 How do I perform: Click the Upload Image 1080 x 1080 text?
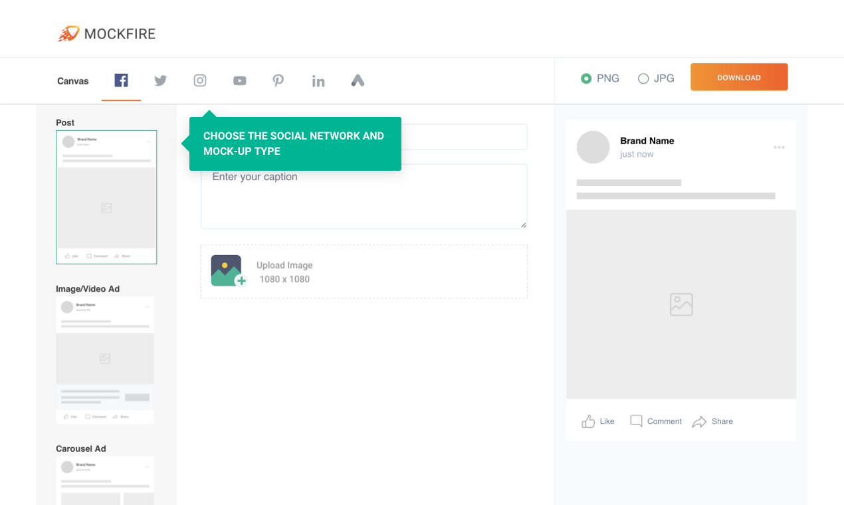click(284, 272)
